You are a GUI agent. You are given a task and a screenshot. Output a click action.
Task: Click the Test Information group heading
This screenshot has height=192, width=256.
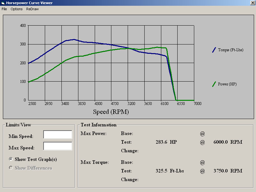(x=99, y=125)
